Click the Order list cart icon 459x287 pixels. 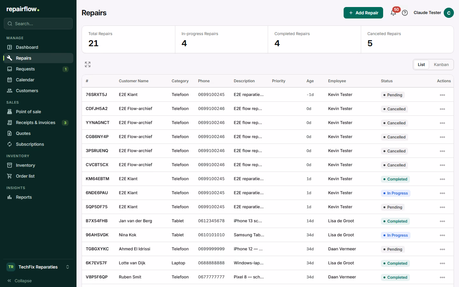click(x=10, y=176)
